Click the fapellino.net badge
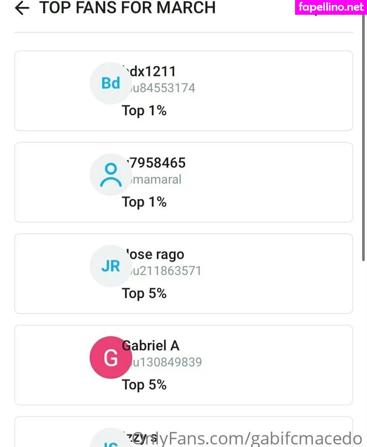The width and height of the screenshot is (367, 447). [x=331, y=7]
